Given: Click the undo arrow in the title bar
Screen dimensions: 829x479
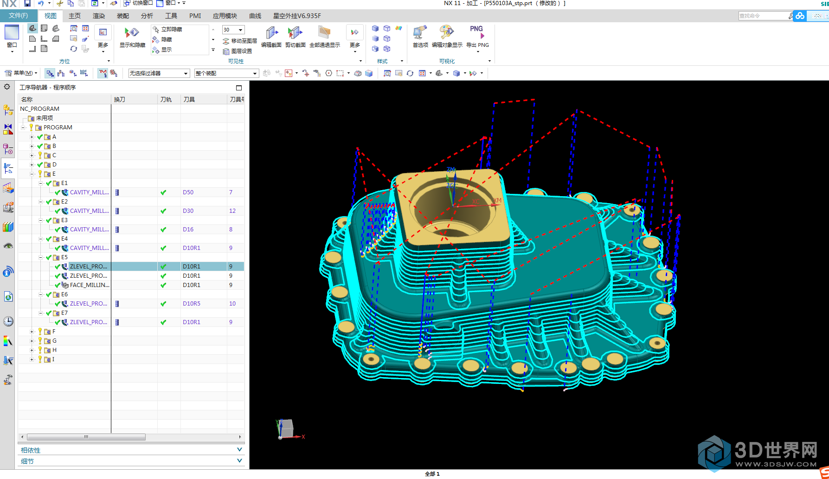Looking at the screenshot, I should 41,3.
